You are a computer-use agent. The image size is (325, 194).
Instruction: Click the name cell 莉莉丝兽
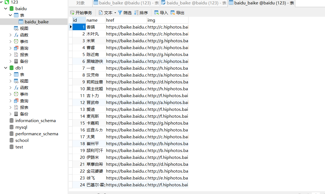(x=95, y=82)
